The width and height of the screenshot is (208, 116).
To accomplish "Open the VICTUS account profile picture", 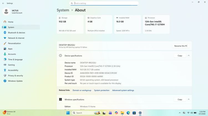I will (x=6, y=12).
